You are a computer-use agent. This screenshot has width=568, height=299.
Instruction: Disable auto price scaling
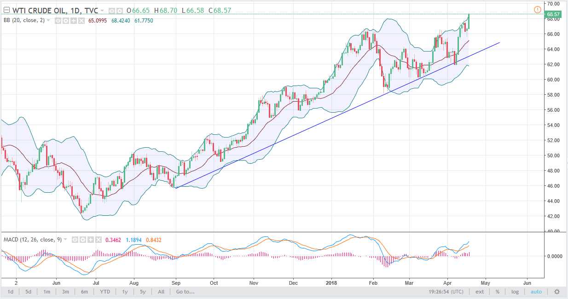point(536,292)
